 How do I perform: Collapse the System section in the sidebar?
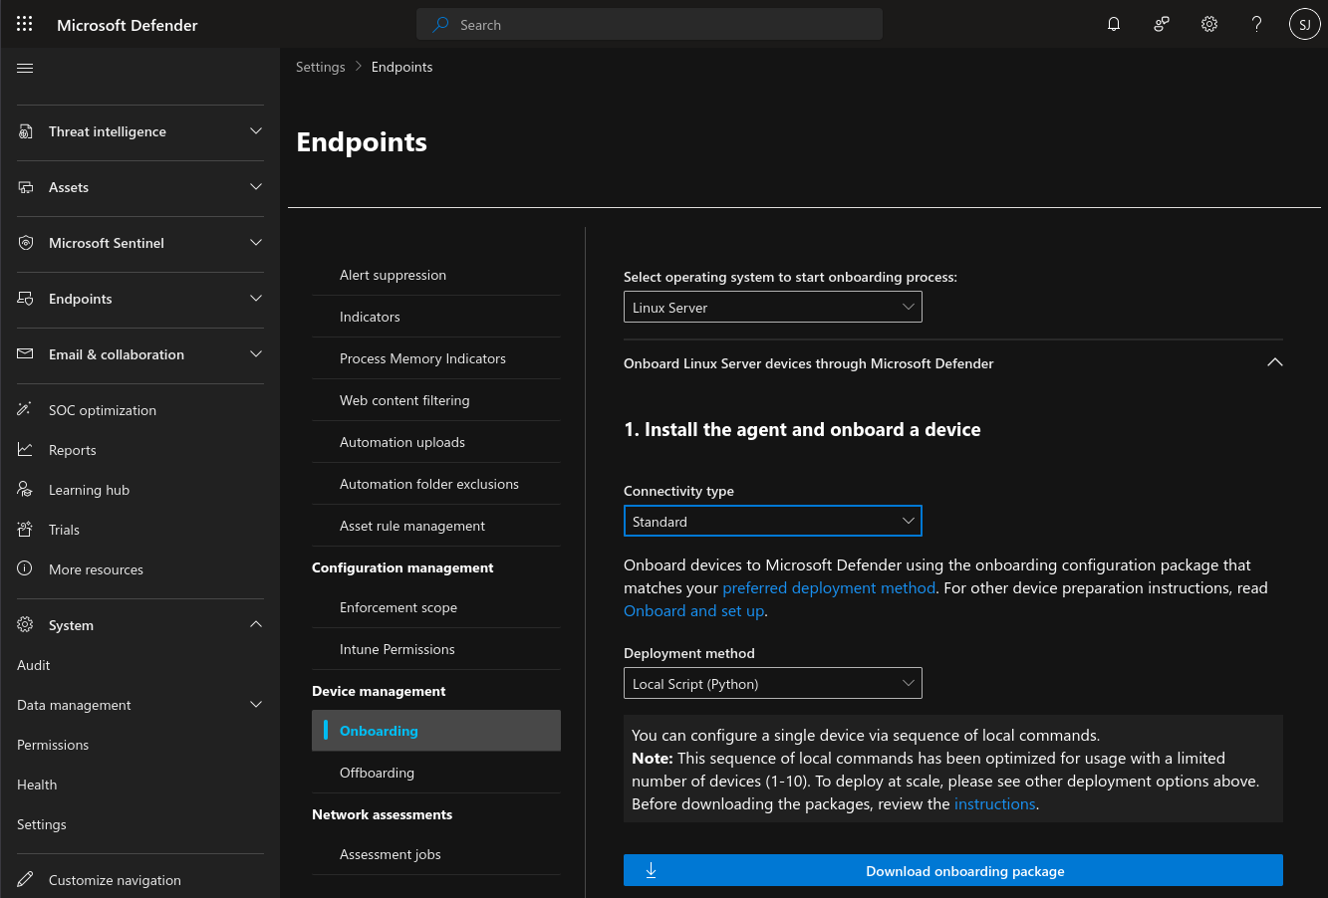click(256, 625)
